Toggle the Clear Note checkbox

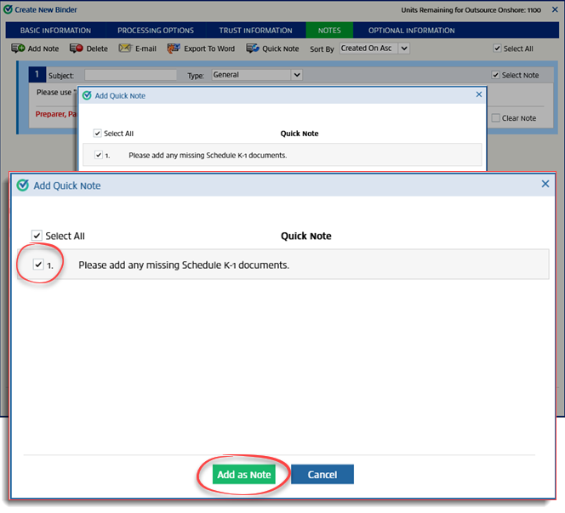tap(496, 118)
